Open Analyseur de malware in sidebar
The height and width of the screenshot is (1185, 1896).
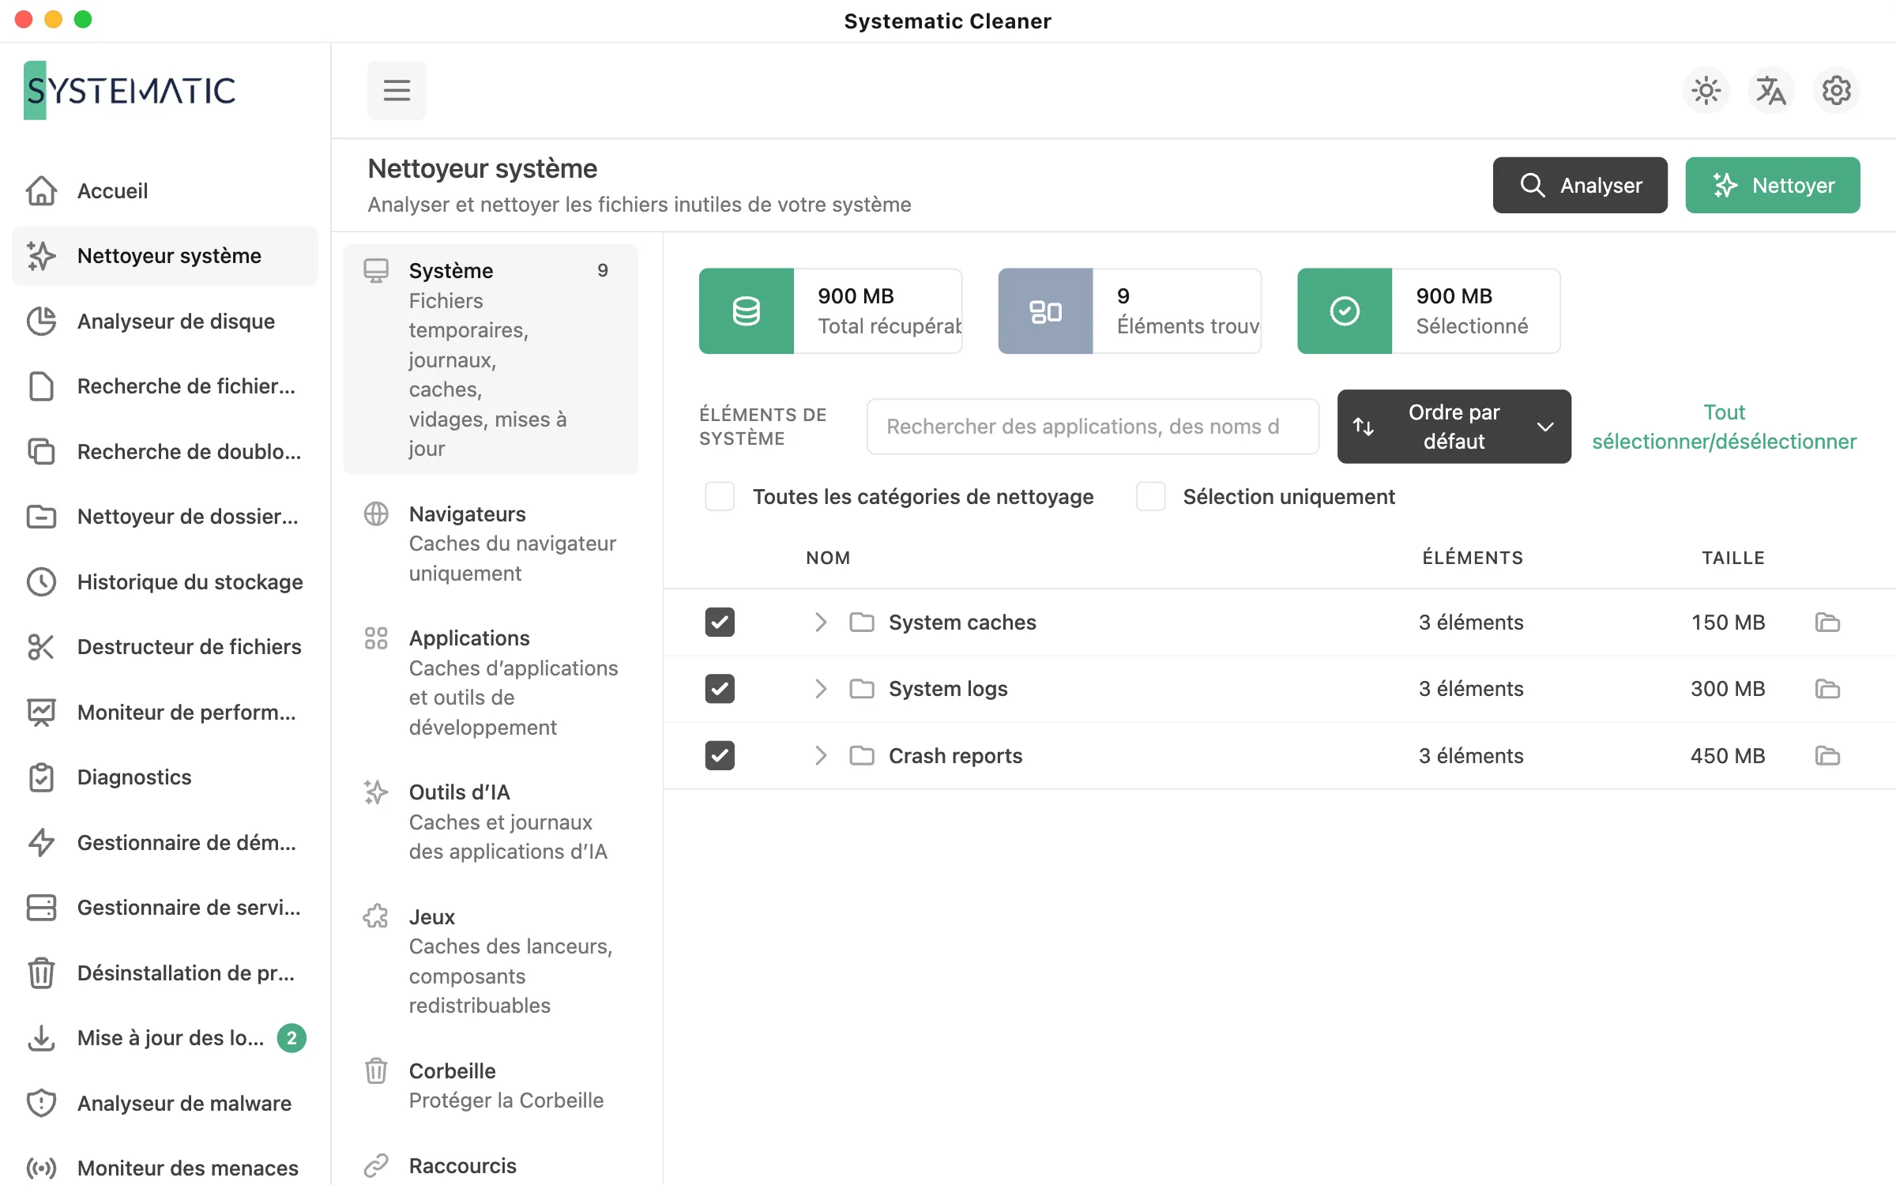[x=165, y=1103]
